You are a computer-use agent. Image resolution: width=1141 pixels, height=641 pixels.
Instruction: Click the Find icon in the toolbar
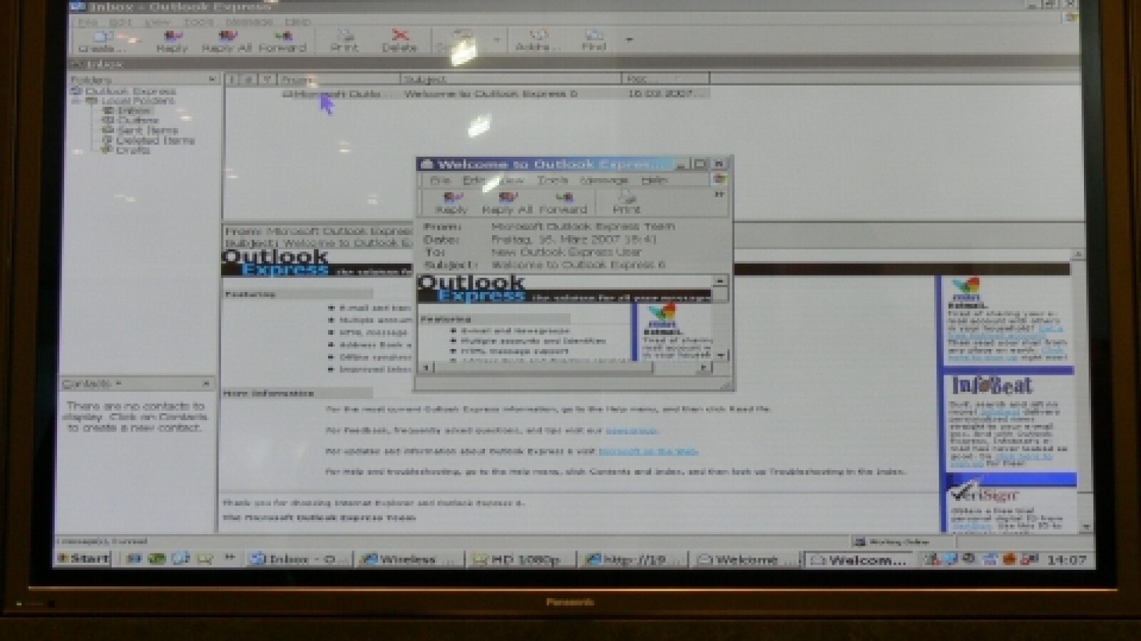point(593,41)
